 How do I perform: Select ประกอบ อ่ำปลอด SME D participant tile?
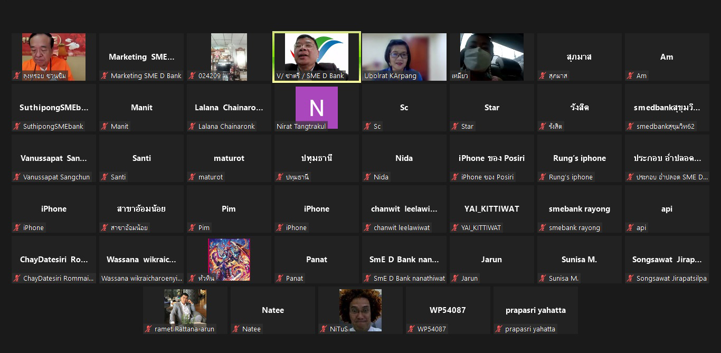tap(667, 158)
